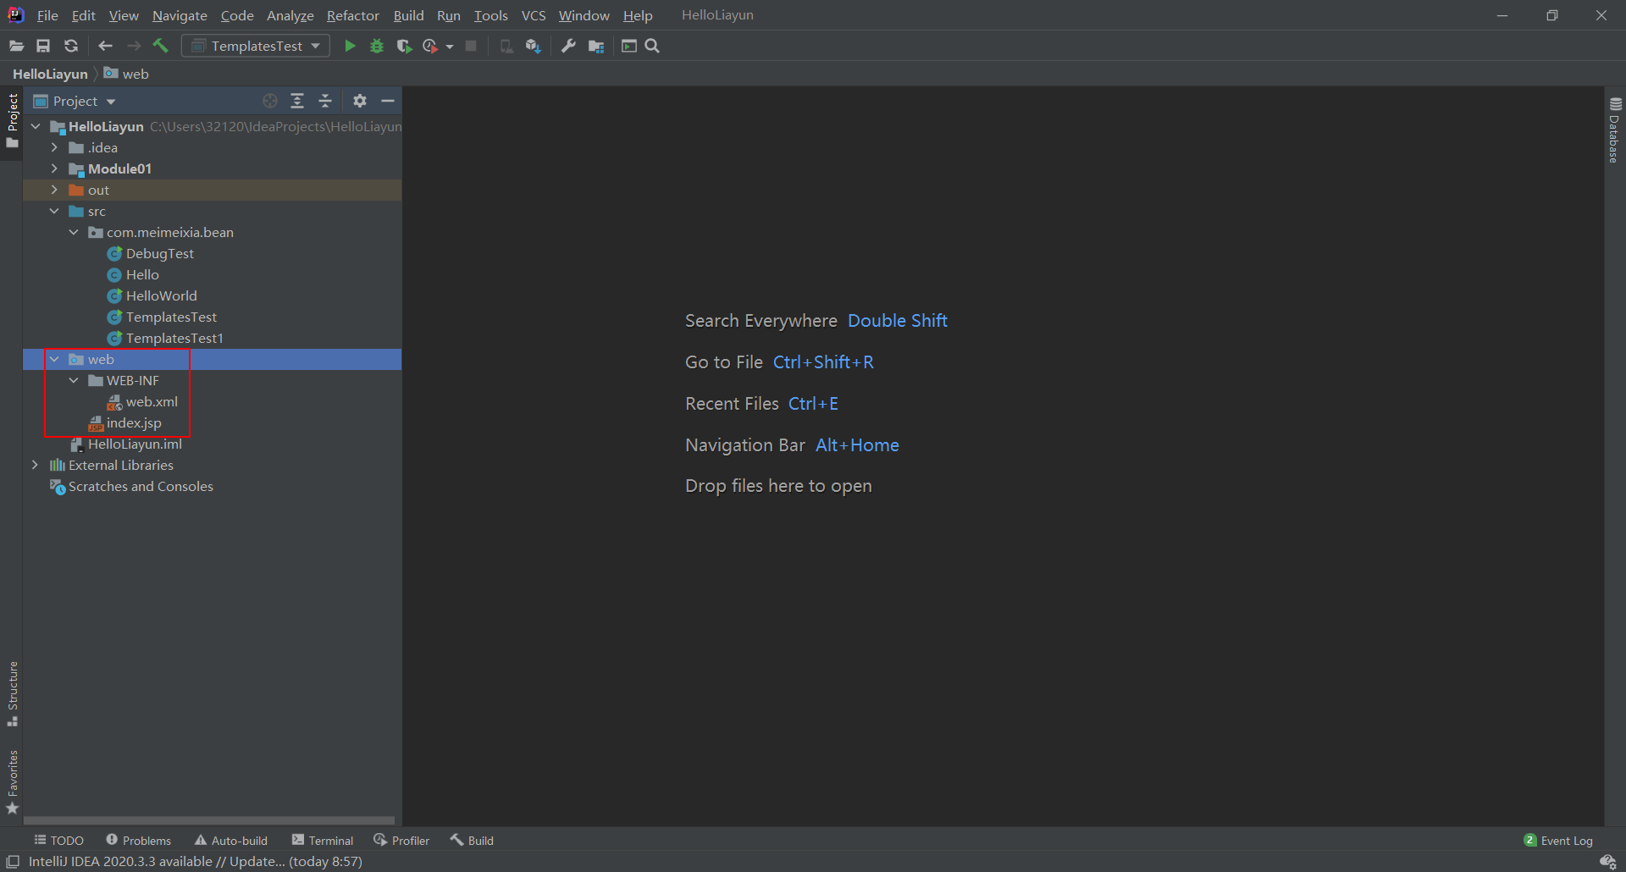Image resolution: width=1626 pixels, height=872 pixels.
Task: Click the Stop square icon
Action: 471,46
